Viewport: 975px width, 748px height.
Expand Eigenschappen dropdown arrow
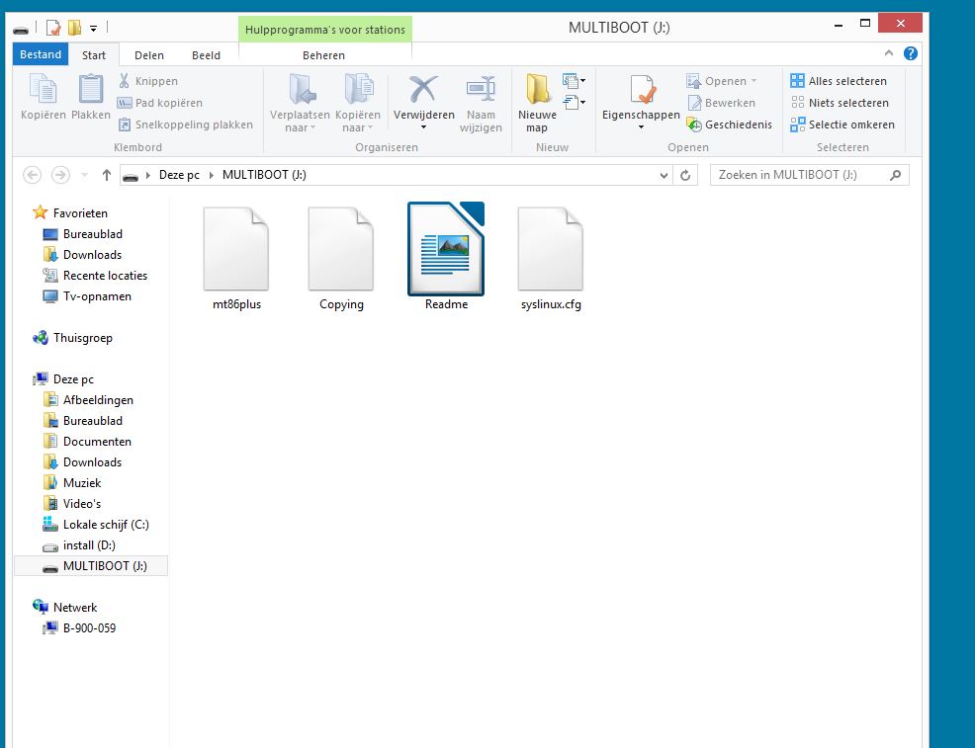click(x=641, y=127)
